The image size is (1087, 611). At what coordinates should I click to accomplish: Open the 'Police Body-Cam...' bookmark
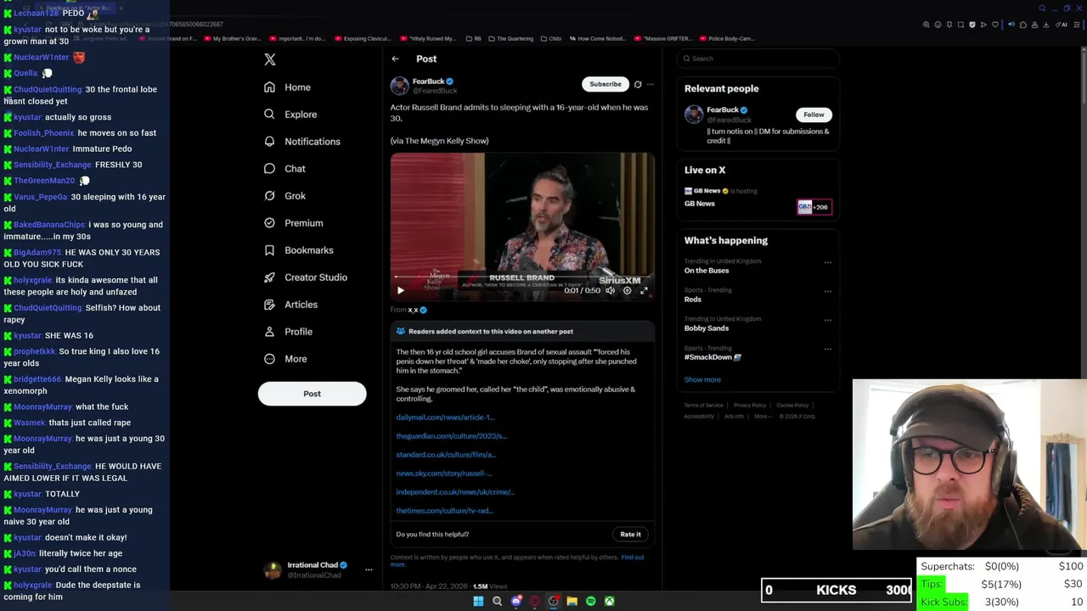(726, 38)
